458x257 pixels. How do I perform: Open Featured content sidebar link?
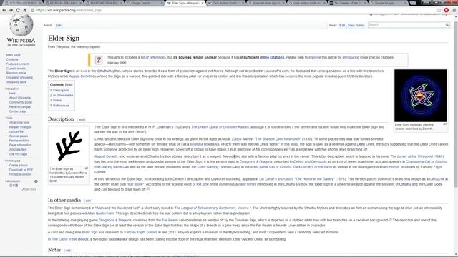[17, 64]
